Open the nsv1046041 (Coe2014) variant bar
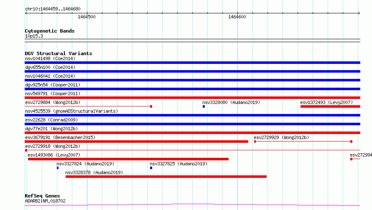This screenshot has height=210, width=372. click(192, 80)
